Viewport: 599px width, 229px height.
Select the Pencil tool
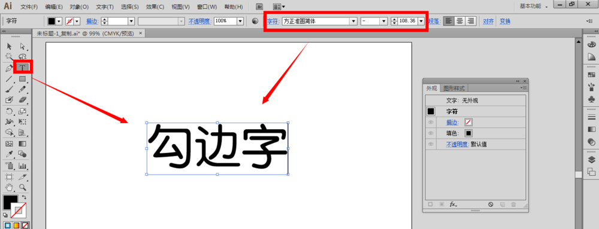[23, 89]
